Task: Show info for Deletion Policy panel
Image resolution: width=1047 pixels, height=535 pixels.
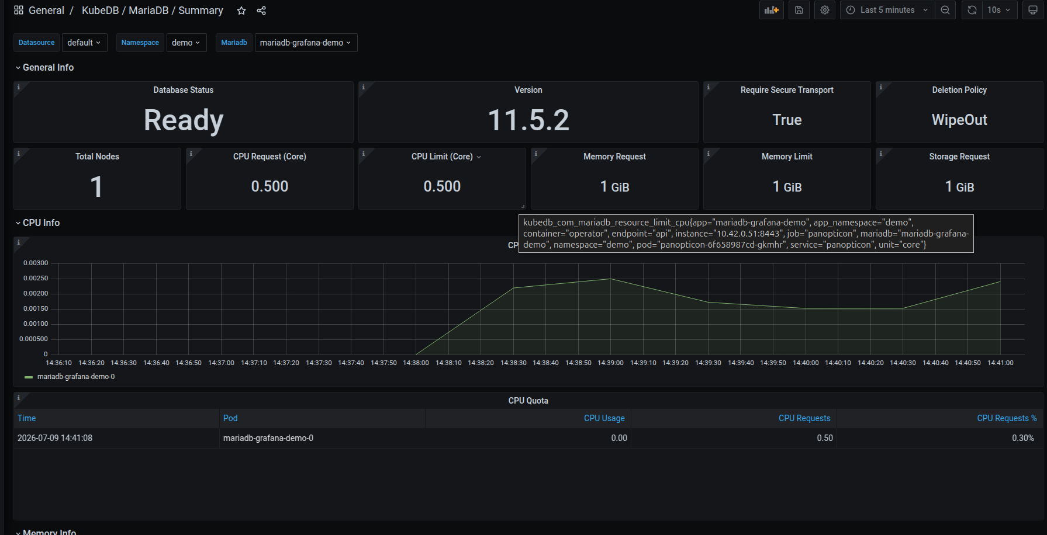Action: [x=880, y=87]
